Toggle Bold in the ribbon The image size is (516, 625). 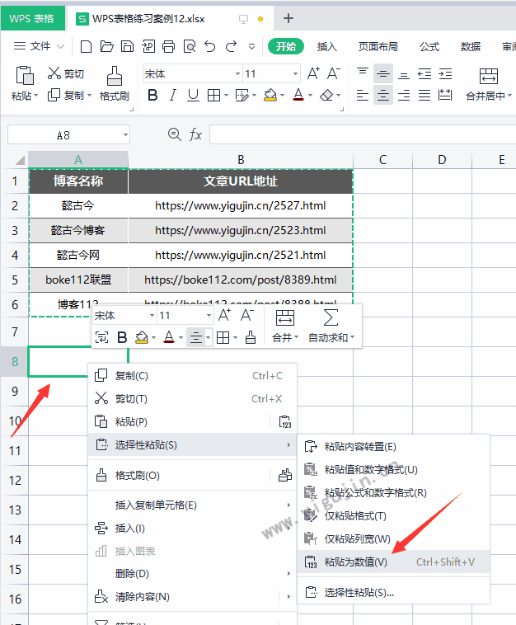pyautogui.click(x=152, y=96)
